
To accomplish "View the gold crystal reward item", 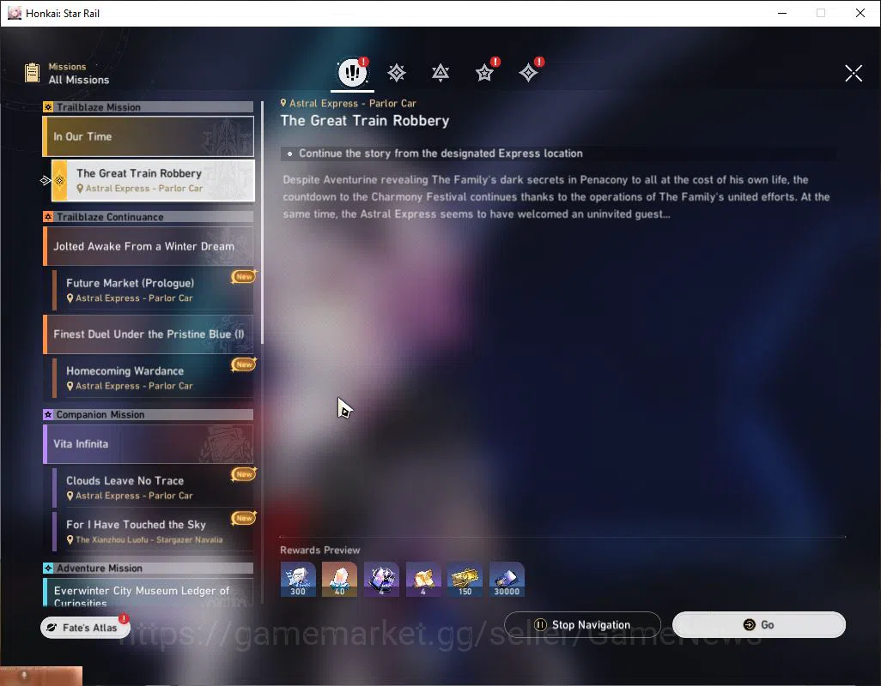I will [x=423, y=580].
